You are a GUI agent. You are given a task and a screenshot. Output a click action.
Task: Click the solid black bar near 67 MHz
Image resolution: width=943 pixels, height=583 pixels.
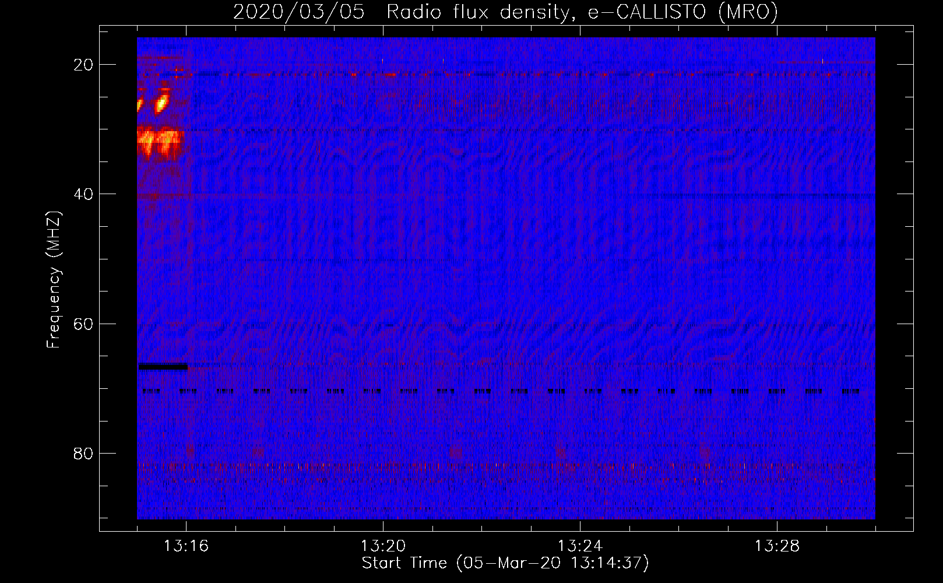click(x=163, y=367)
